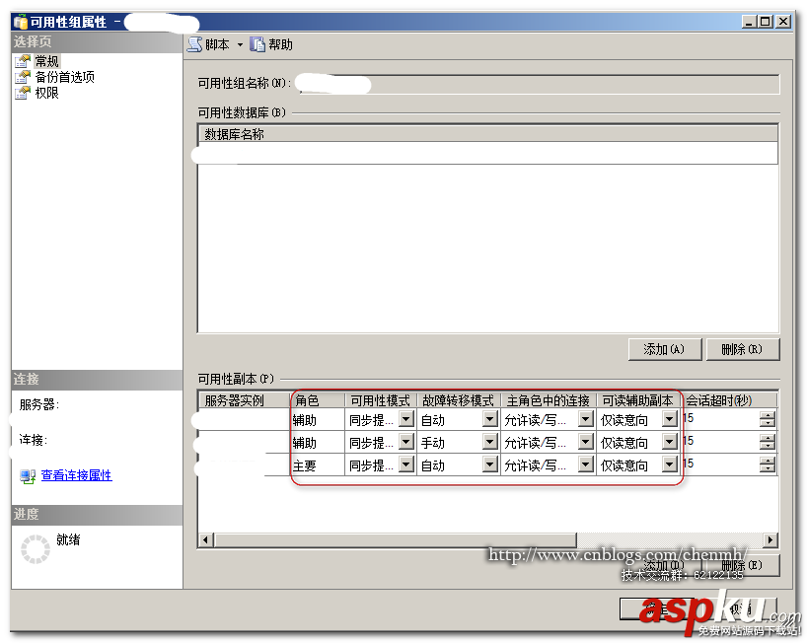Image resolution: width=807 pixels, height=643 pixels.
Task: Click the 会话超时(秒) column header
Action: coord(729,400)
